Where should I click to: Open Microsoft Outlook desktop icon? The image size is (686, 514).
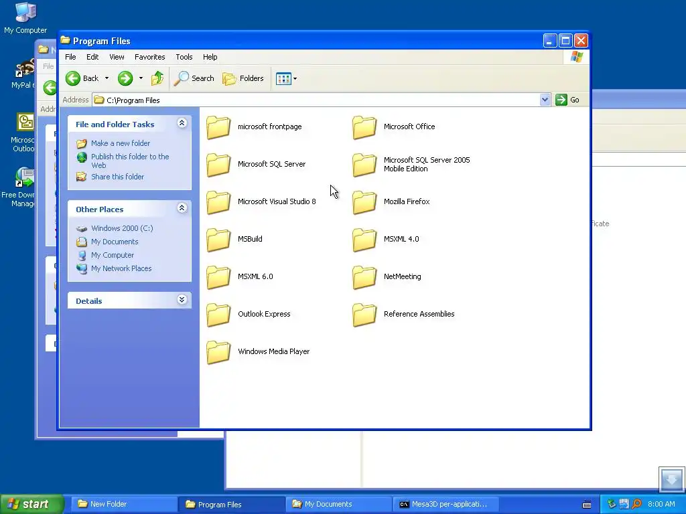coord(23,133)
